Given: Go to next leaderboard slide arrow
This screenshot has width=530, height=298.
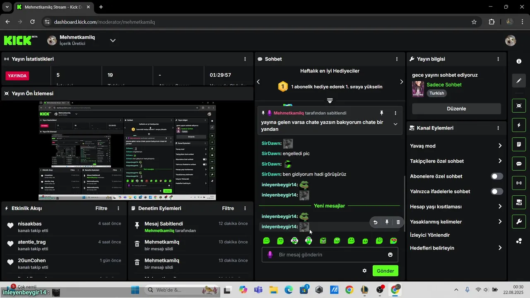Looking at the screenshot, I should pyautogui.click(x=401, y=82).
